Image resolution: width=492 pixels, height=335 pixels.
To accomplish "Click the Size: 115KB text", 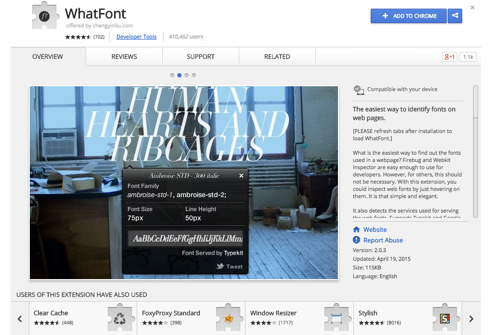I will (x=367, y=268).
